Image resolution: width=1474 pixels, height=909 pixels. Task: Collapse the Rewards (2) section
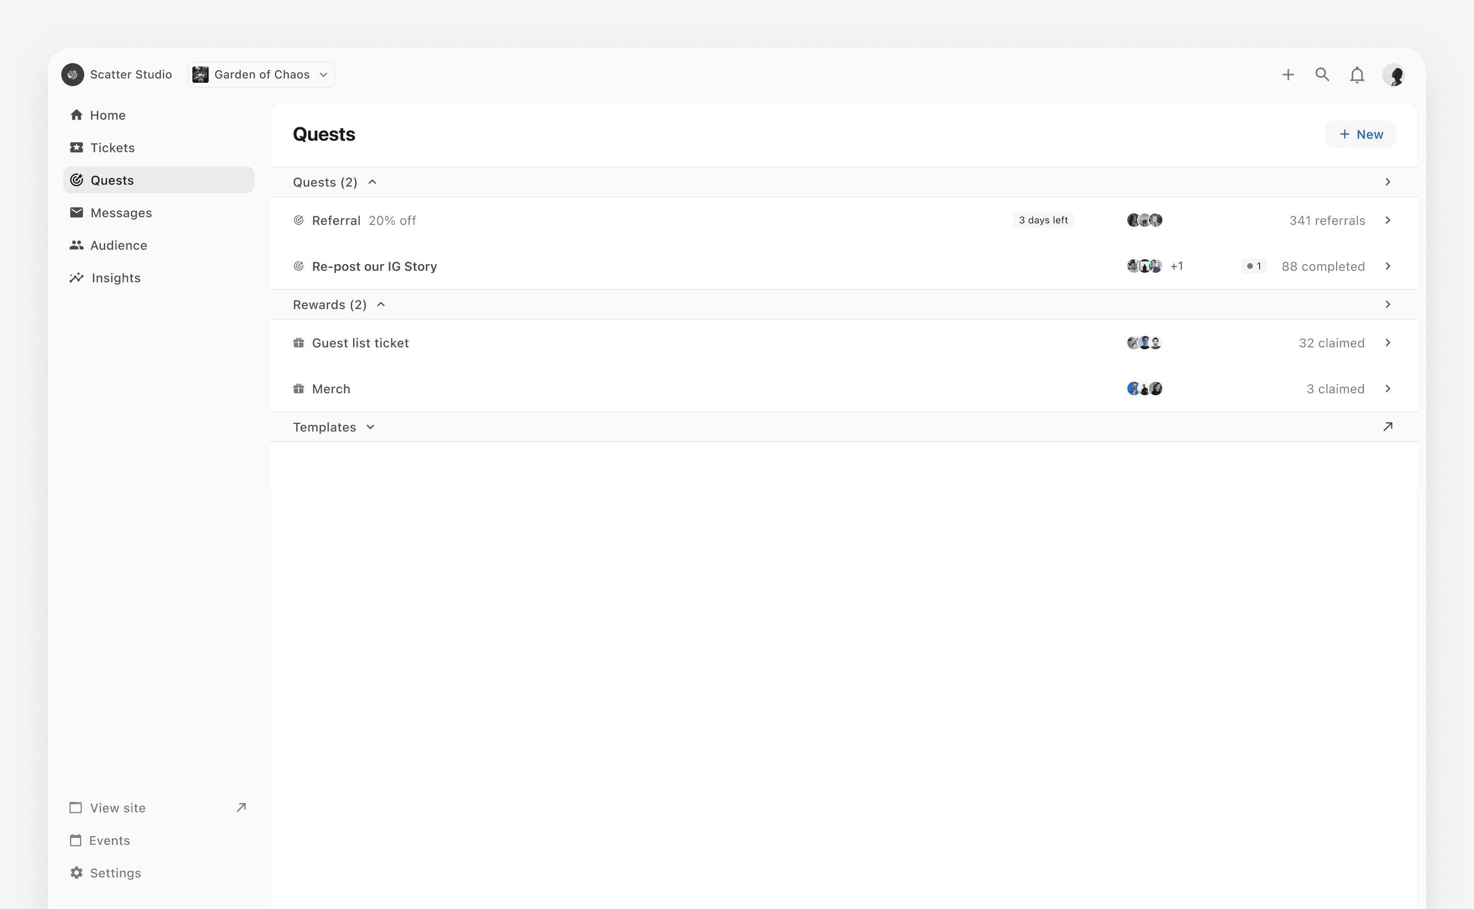tap(380, 305)
